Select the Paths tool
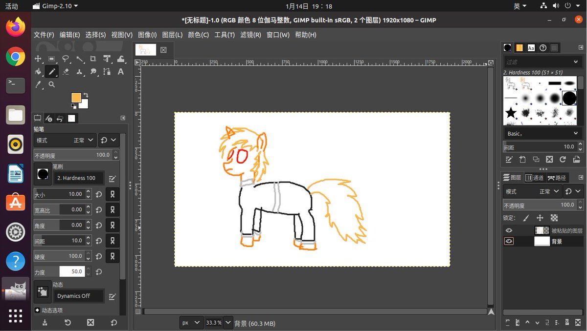The image size is (587, 331). 107,72
